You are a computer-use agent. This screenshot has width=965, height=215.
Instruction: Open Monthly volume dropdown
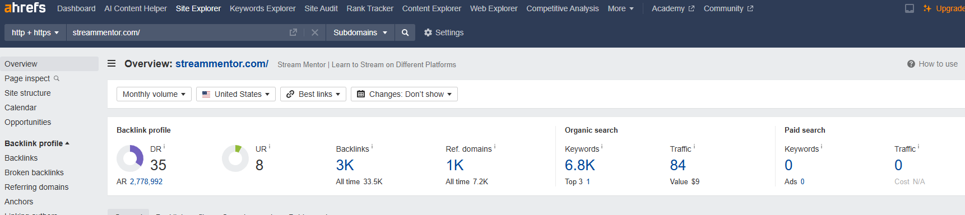[154, 94]
